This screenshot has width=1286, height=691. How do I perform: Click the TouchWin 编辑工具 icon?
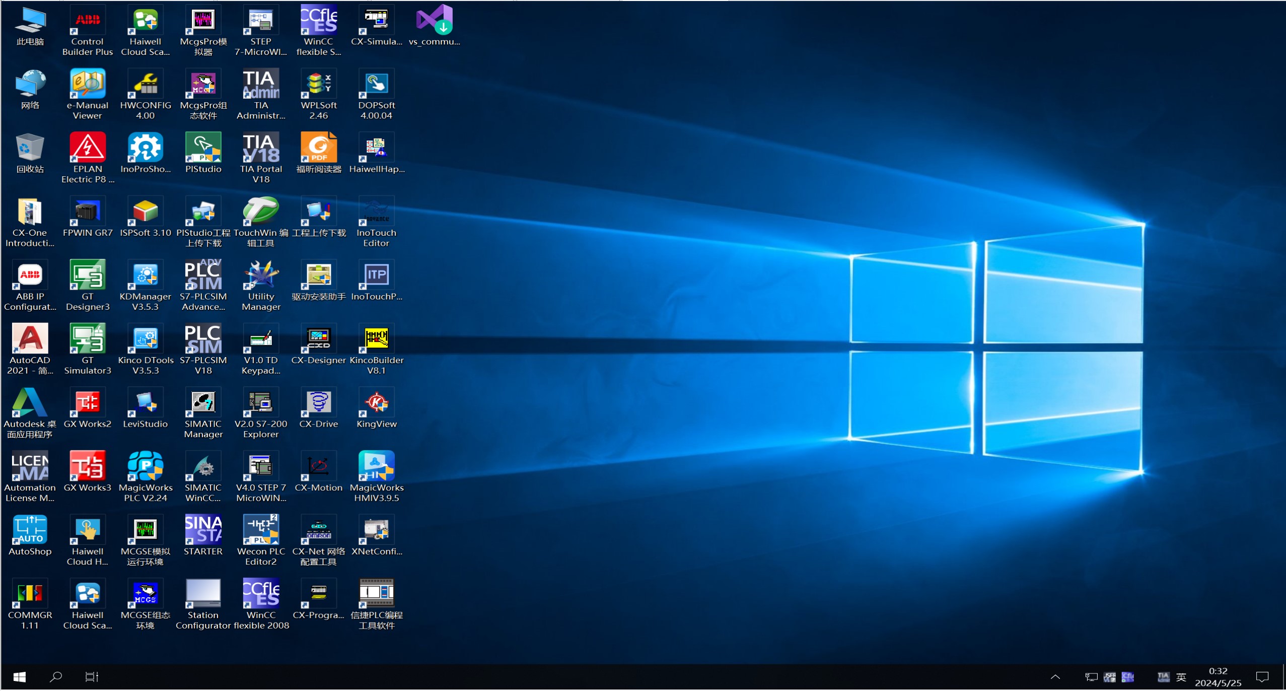coord(261,222)
